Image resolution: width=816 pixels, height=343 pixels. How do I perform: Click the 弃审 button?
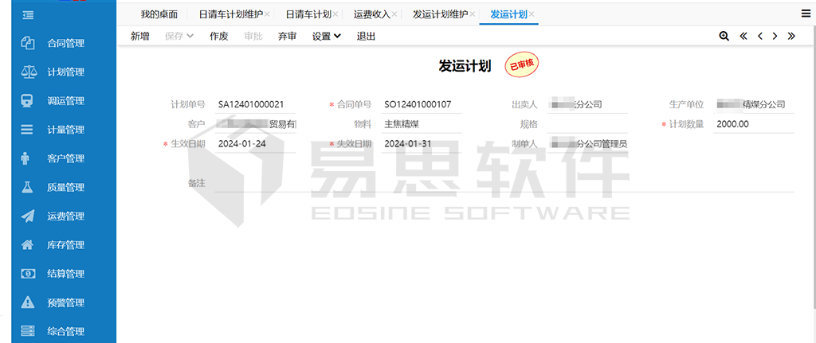[287, 36]
